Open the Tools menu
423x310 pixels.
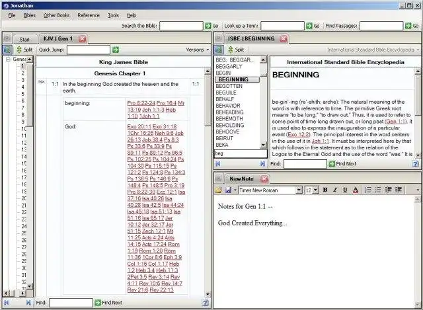113,15
